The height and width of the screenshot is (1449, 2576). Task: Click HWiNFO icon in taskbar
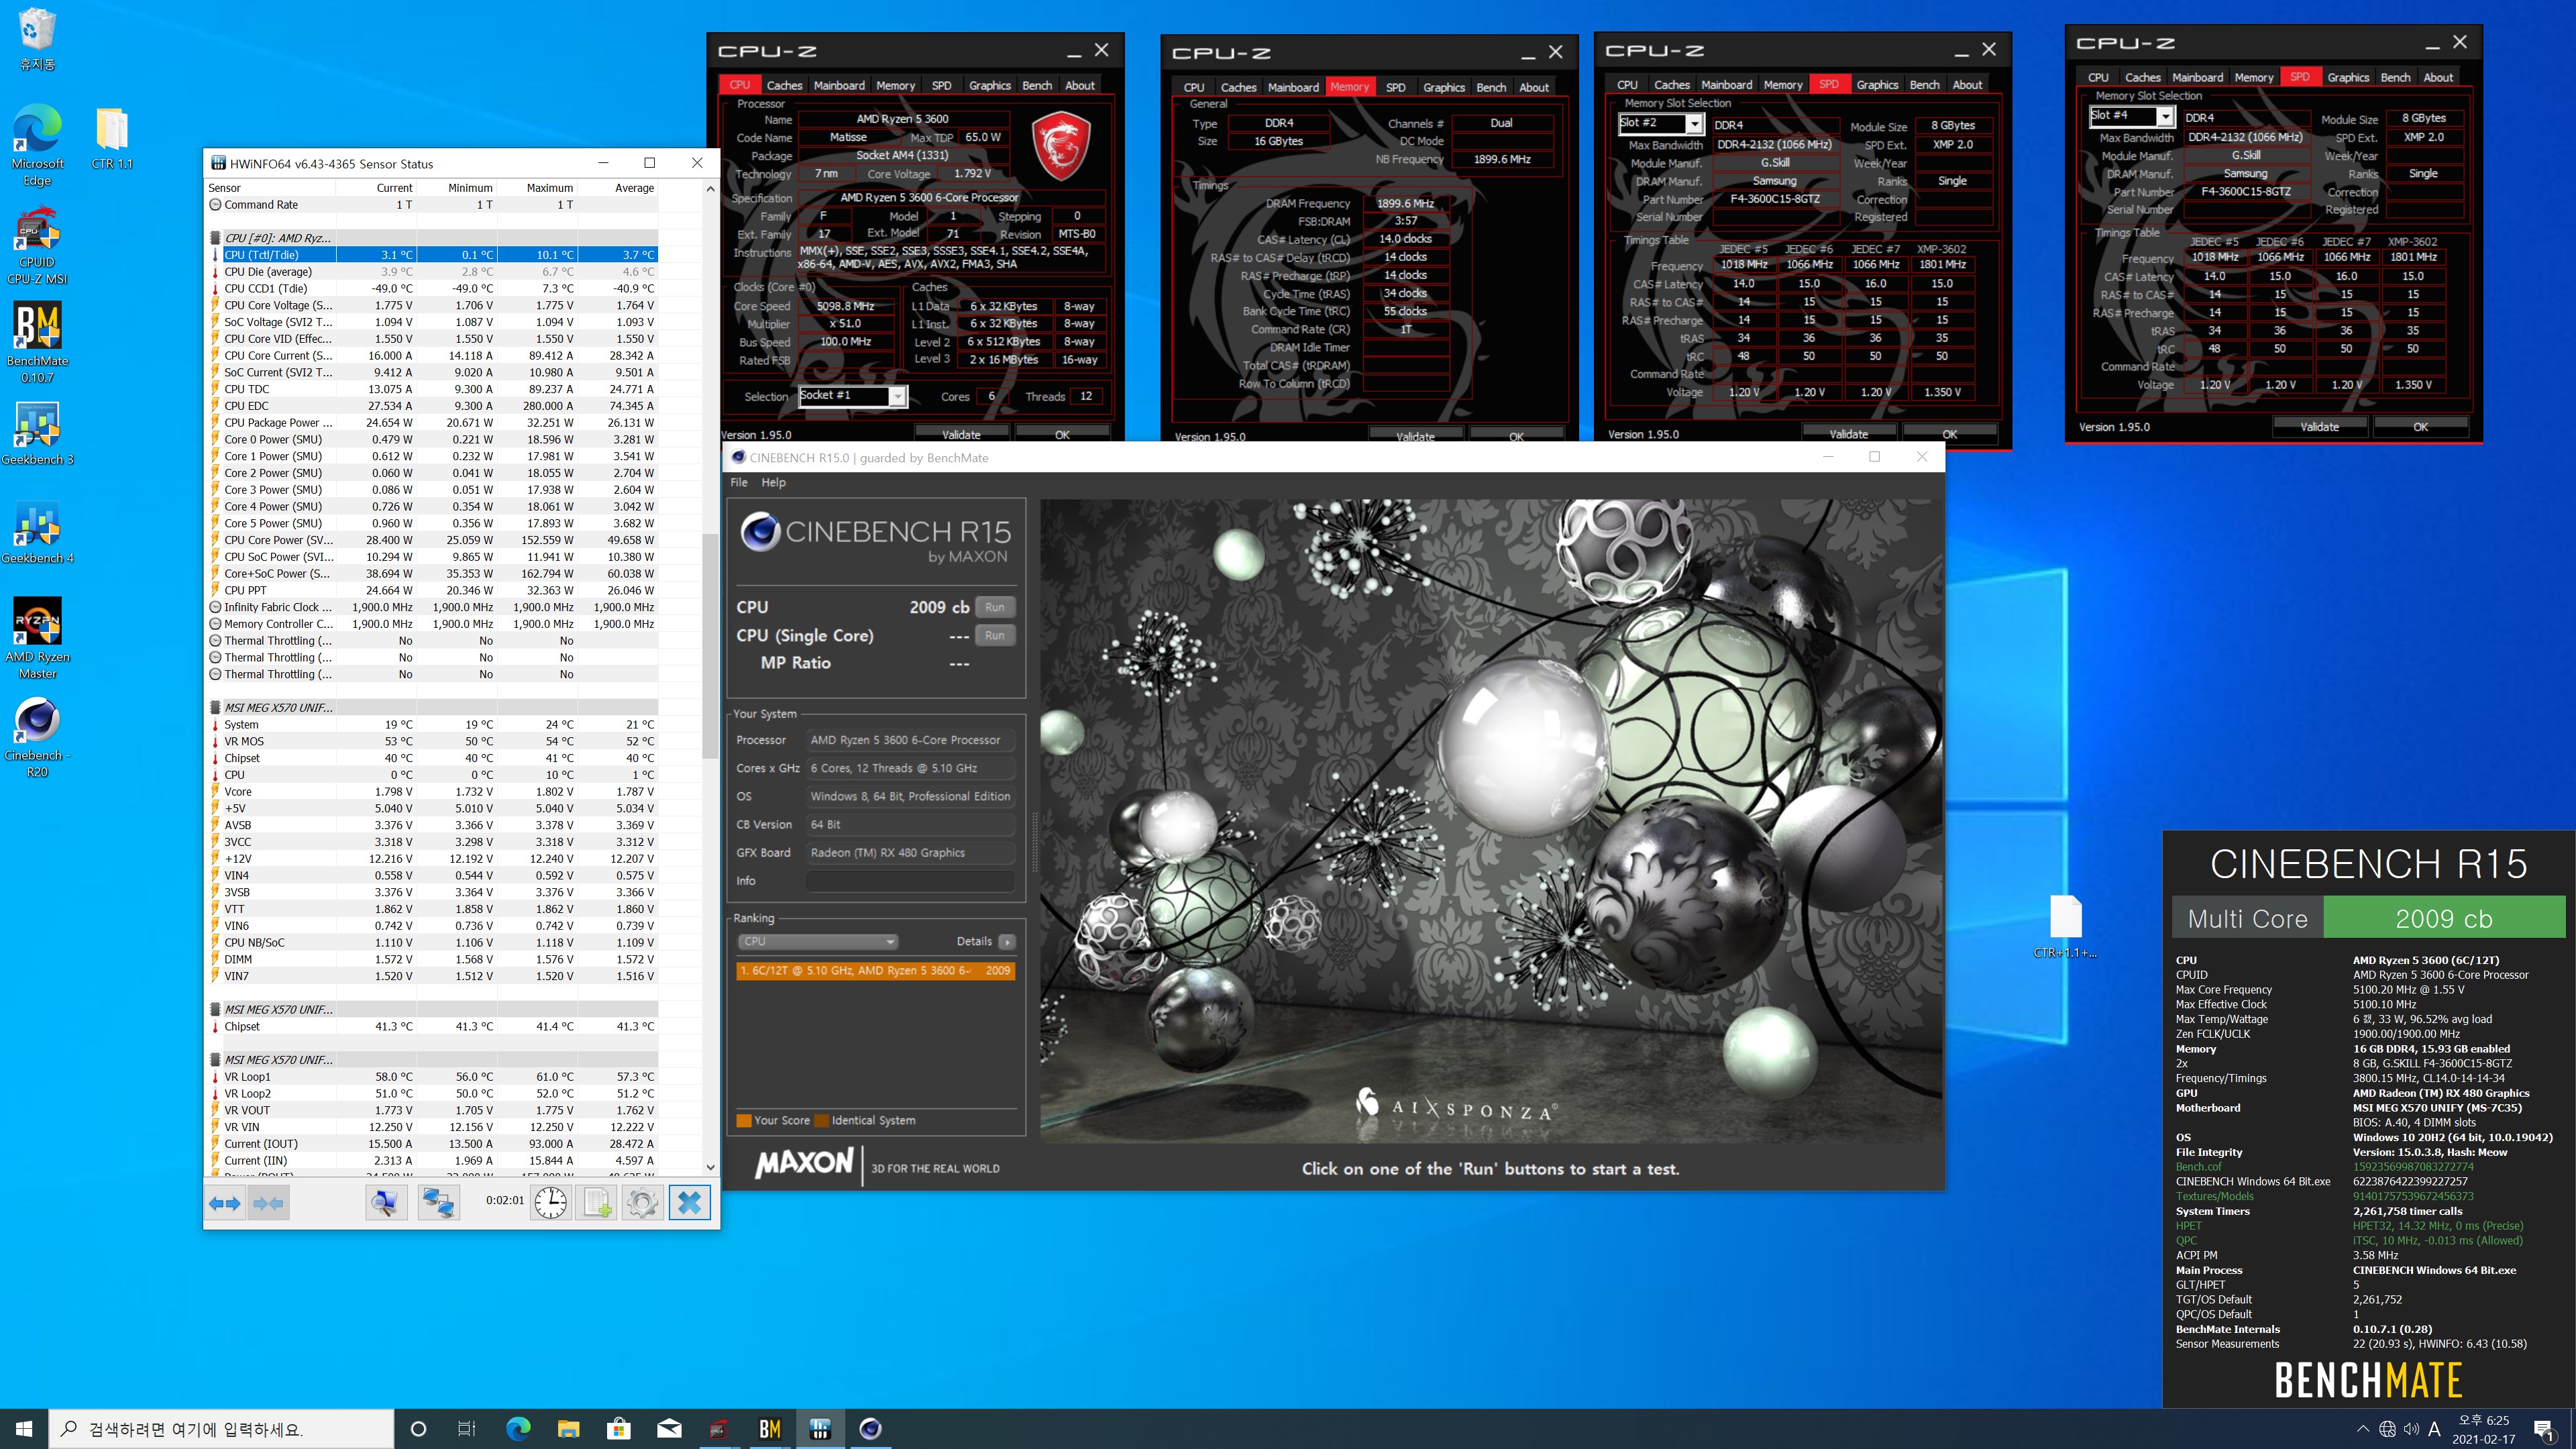coord(820,1429)
